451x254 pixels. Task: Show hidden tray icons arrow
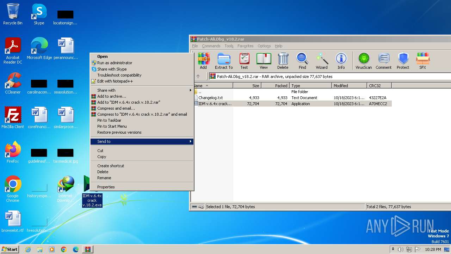(393, 249)
